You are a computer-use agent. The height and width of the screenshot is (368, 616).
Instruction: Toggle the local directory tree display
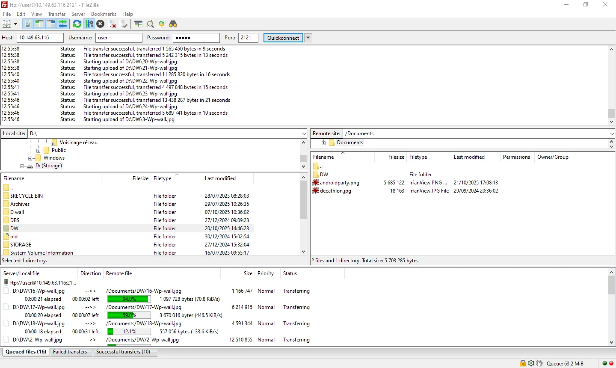click(x=39, y=24)
